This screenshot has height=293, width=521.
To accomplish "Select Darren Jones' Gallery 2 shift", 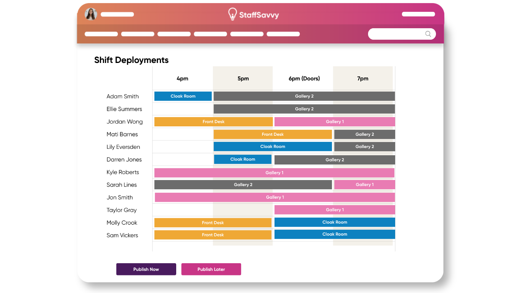I will (335, 160).
